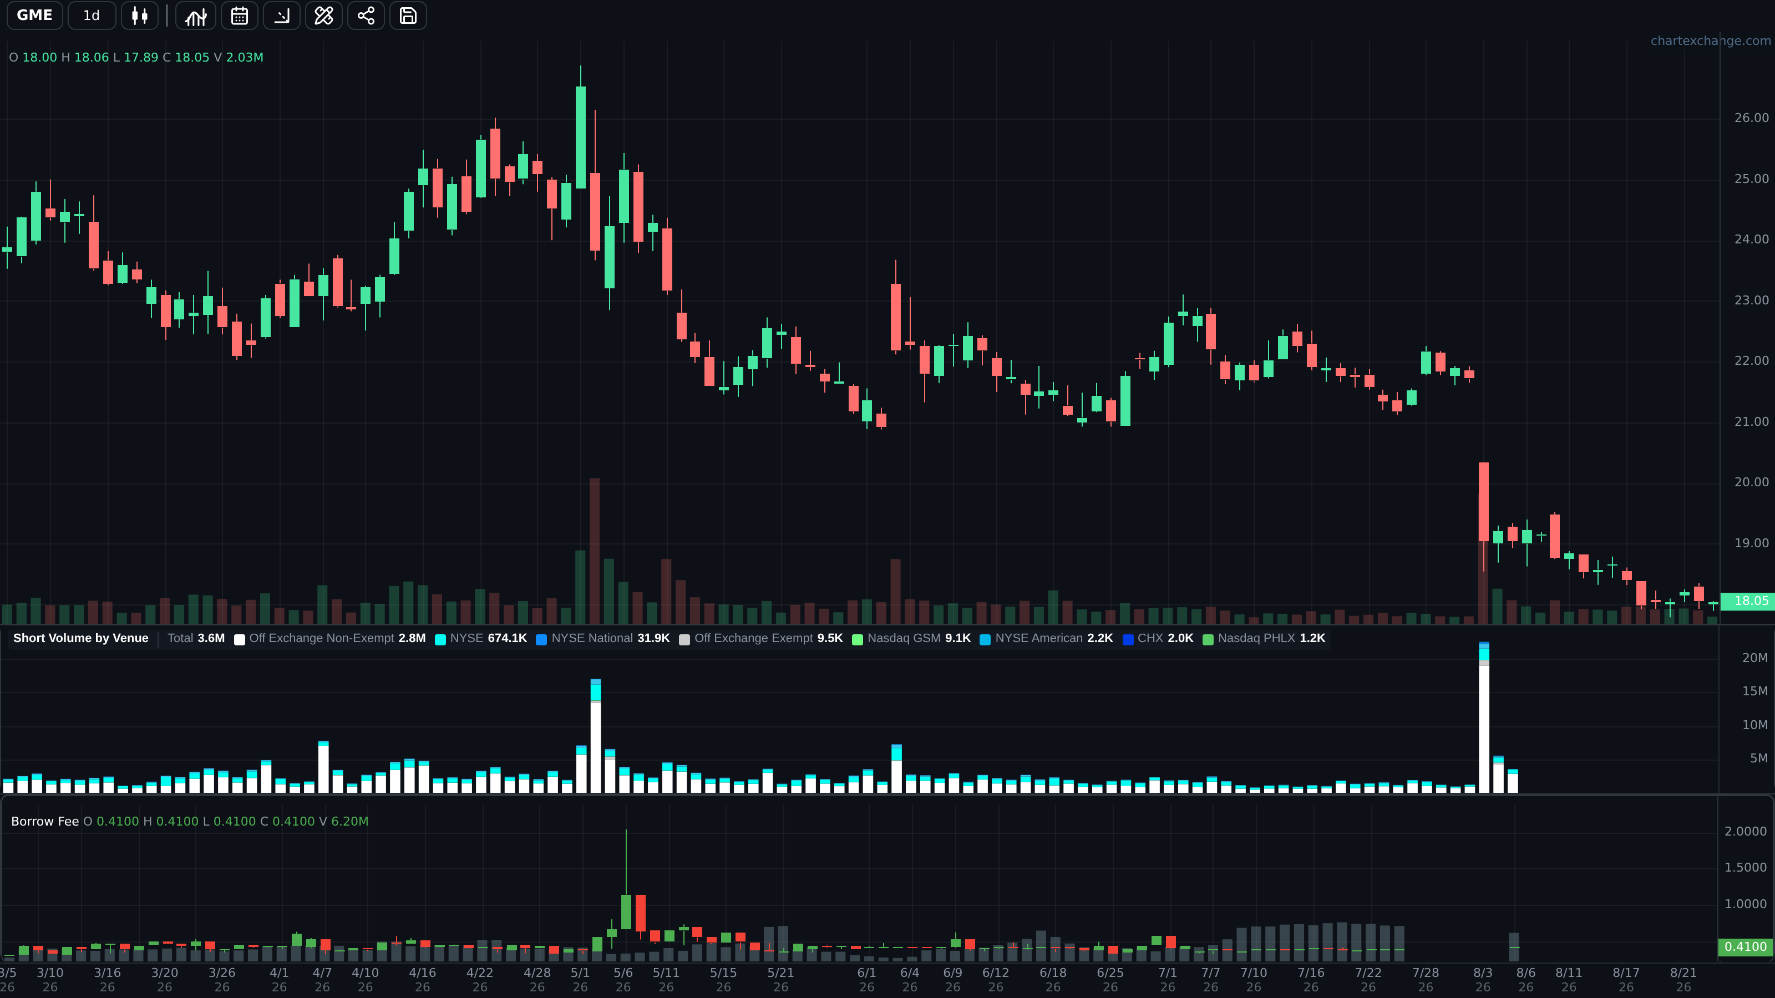Click the tall 8/3 short volume bar
This screenshot has width=1775, height=998.
click(1484, 717)
